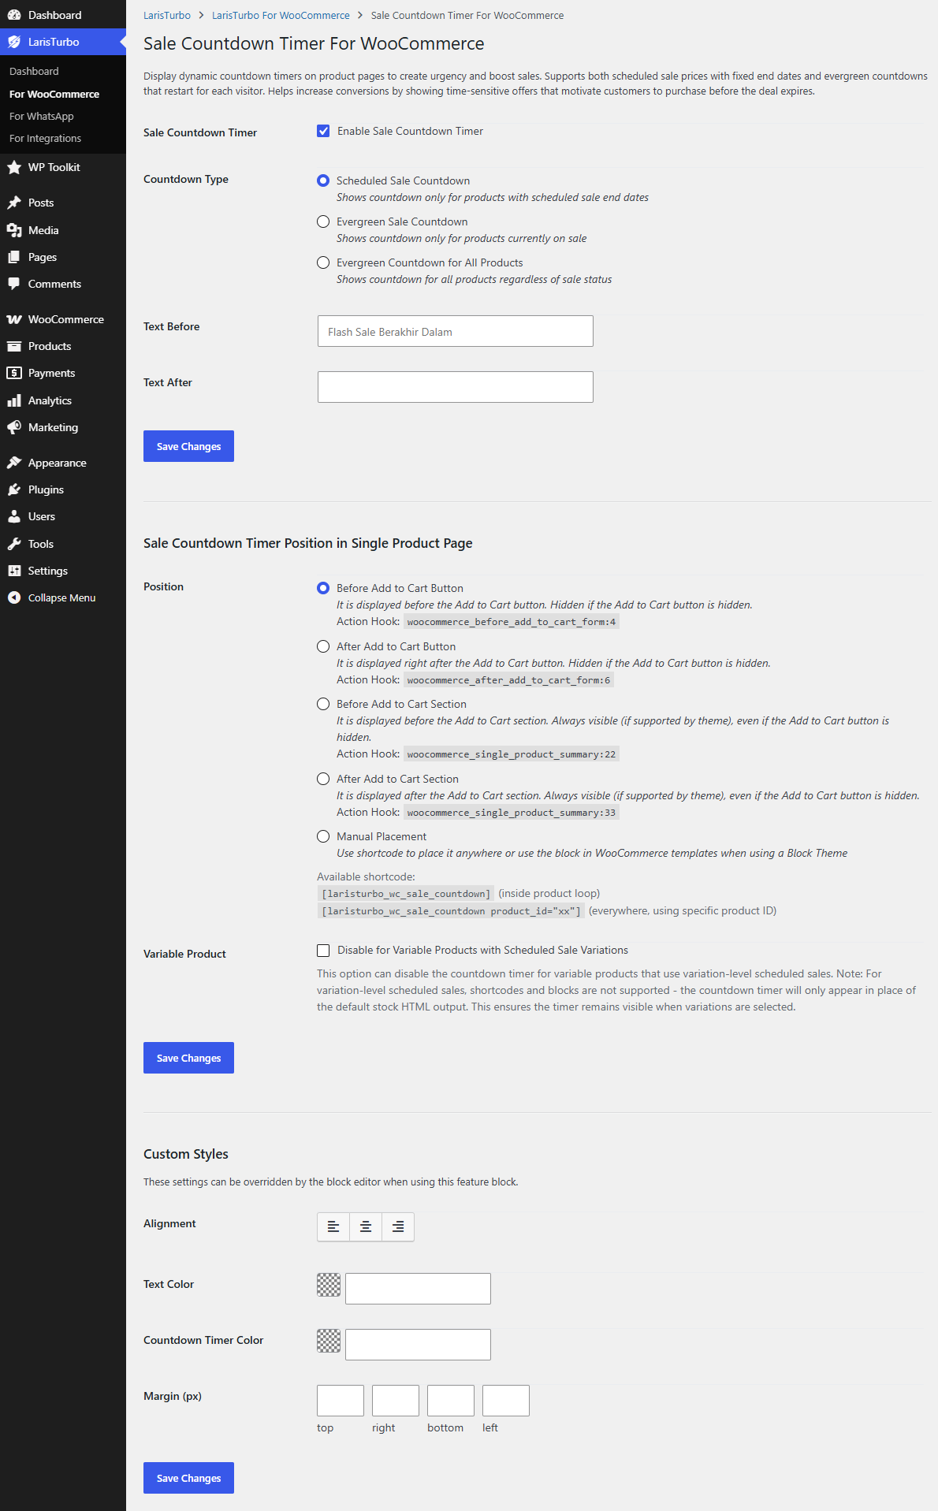The image size is (938, 1511).
Task: Save Changes below Margin fields
Action: [x=188, y=1478]
